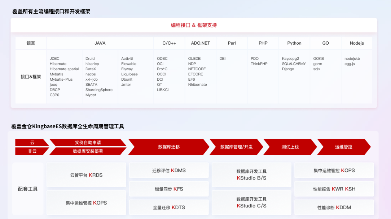Click the Mycat entry
This screenshot has height=219, width=391.
[91, 95]
